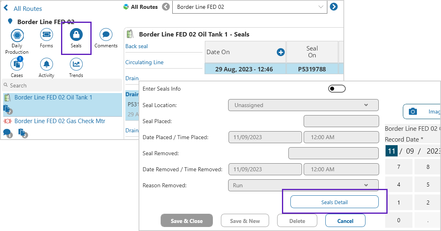Go to previous route with left arrow
441x231 pixels.
click(x=166, y=7)
